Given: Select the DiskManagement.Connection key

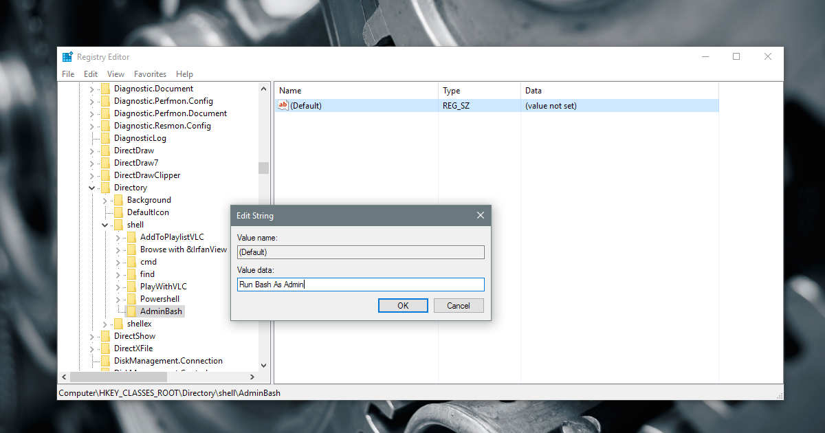Looking at the screenshot, I should (x=168, y=361).
